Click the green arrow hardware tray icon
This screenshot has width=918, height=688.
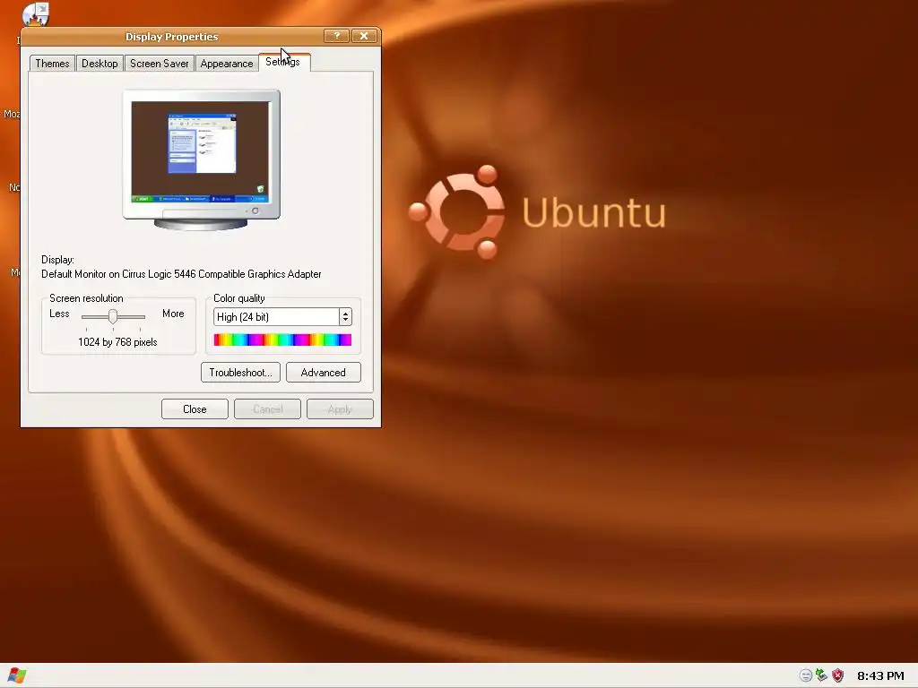tap(821, 675)
